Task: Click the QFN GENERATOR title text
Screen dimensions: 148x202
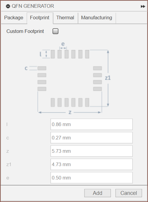Action: (33, 6)
